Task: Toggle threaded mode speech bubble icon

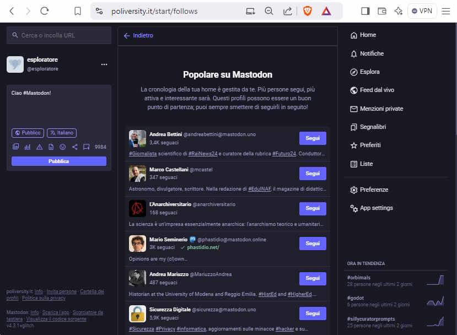Action: coord(86,147)
